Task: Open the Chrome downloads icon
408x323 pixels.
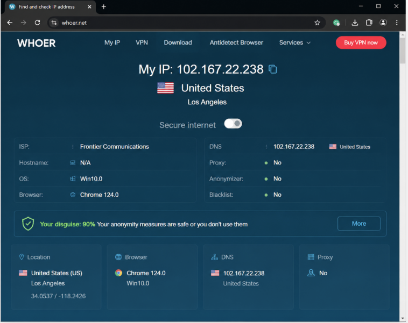Action: 355,23
